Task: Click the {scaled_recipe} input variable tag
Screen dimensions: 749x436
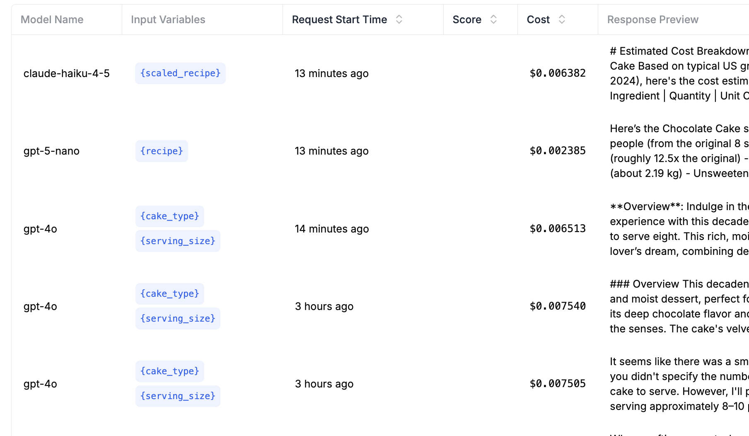Action: tap(180, 73)
